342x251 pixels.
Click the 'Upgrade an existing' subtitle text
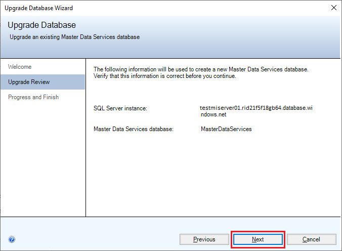click(x=74, y=37)
